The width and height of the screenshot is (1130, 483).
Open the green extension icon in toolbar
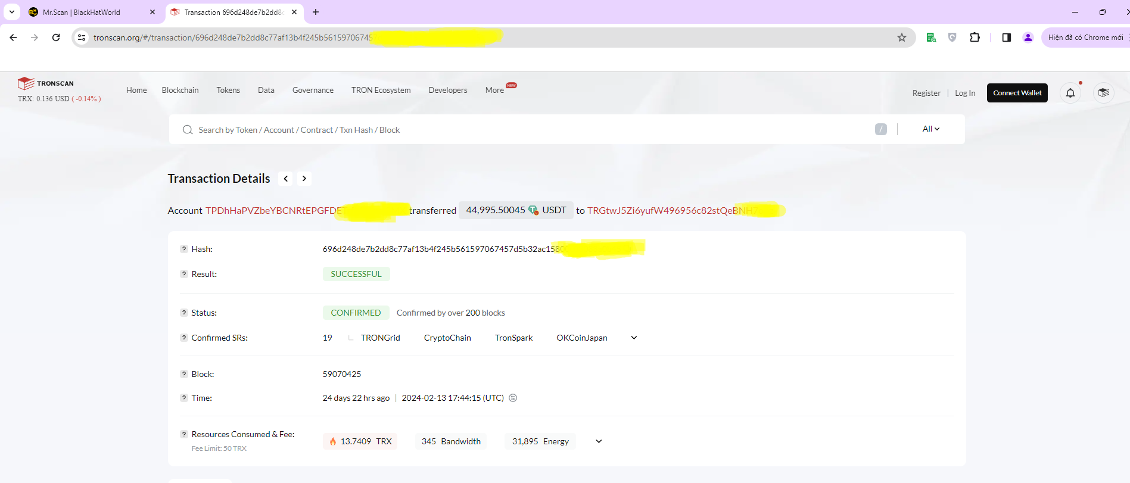[931, 38]
